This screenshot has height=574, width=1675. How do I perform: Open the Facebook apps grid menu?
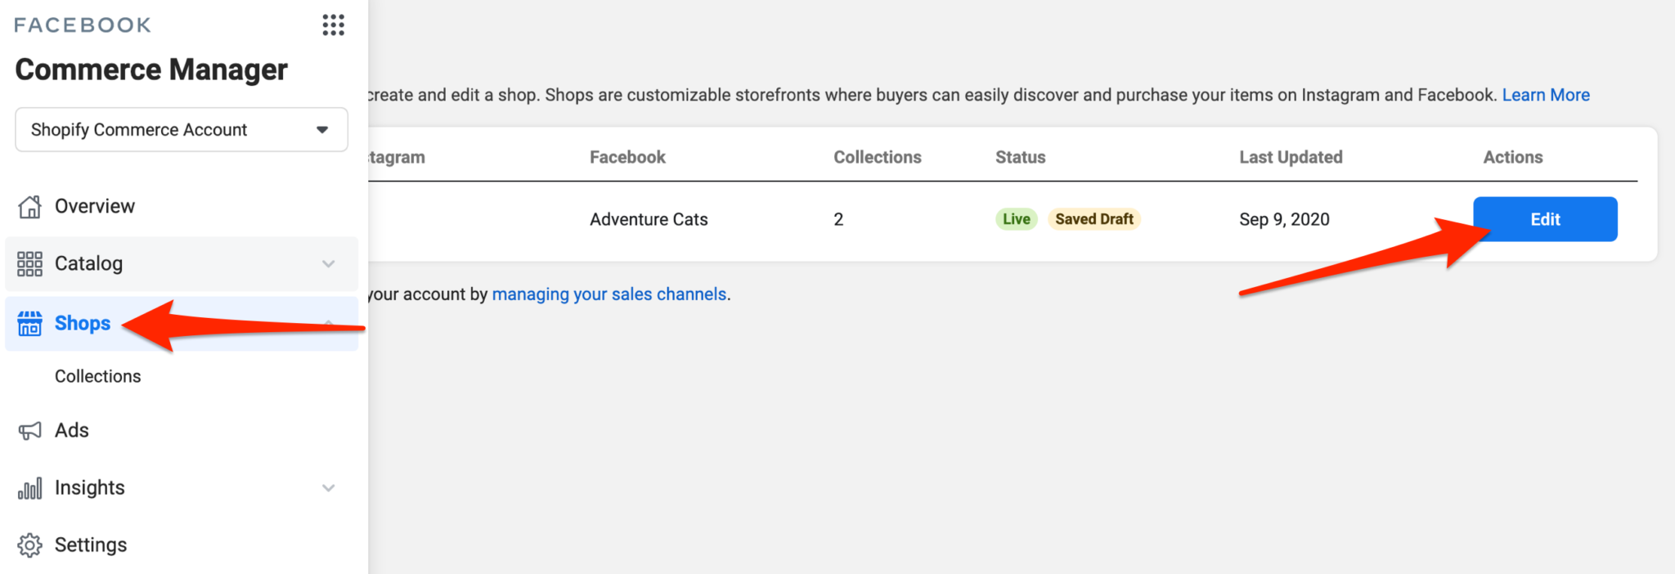pyautogui.click(x=333, y=25)
